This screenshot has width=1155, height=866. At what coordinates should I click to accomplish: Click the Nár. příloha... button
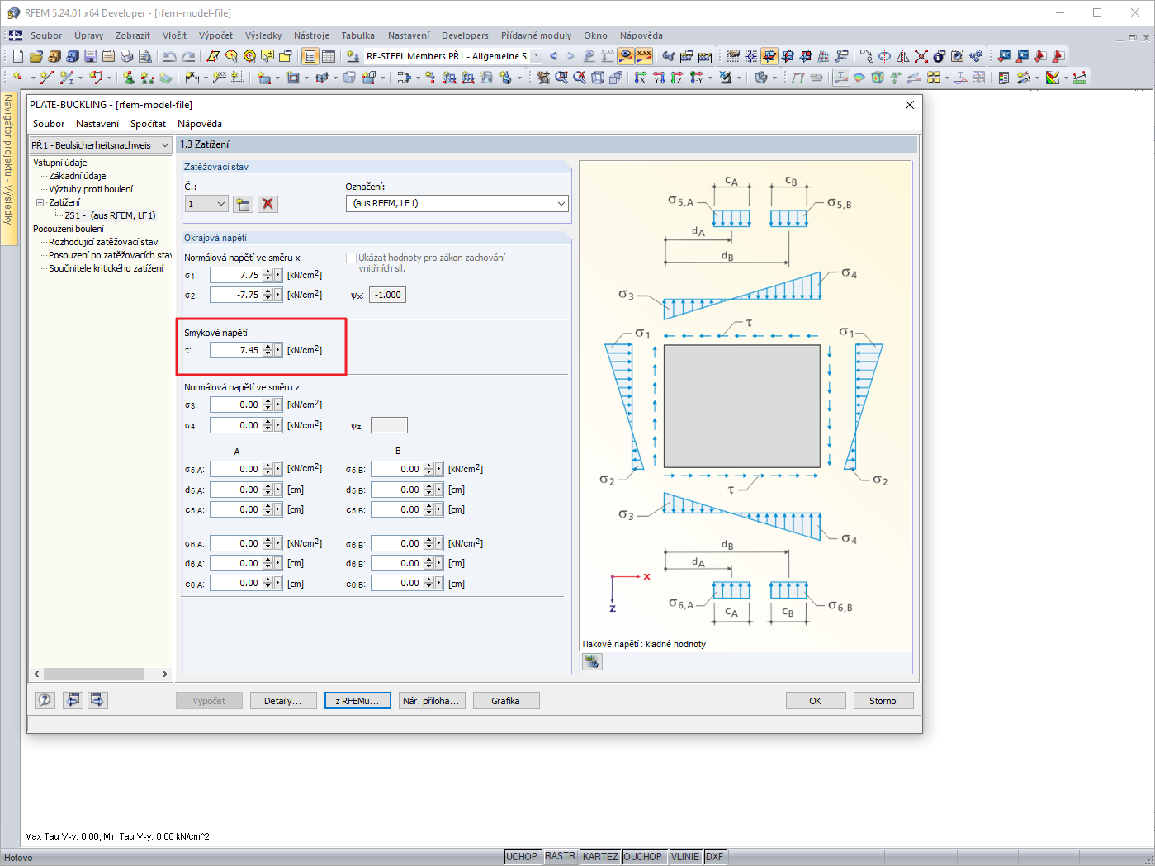(432, 701)
